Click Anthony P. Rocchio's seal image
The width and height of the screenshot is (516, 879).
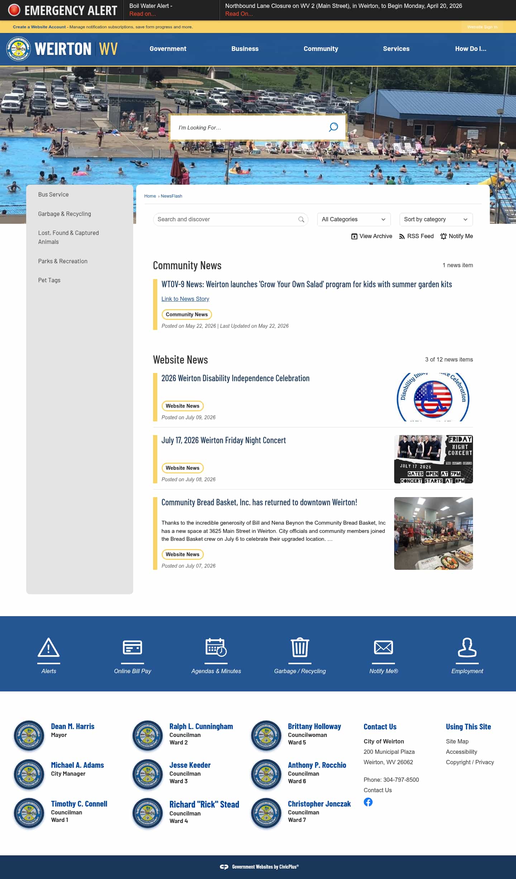coord(266,774)
